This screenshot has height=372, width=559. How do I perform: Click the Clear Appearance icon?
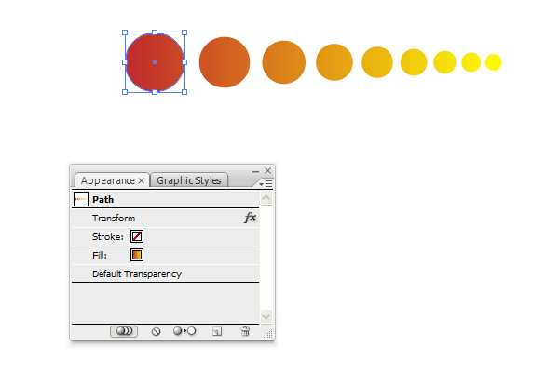[156, 331]
